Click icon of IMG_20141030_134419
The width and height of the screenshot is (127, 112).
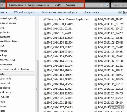coord(45,24)
